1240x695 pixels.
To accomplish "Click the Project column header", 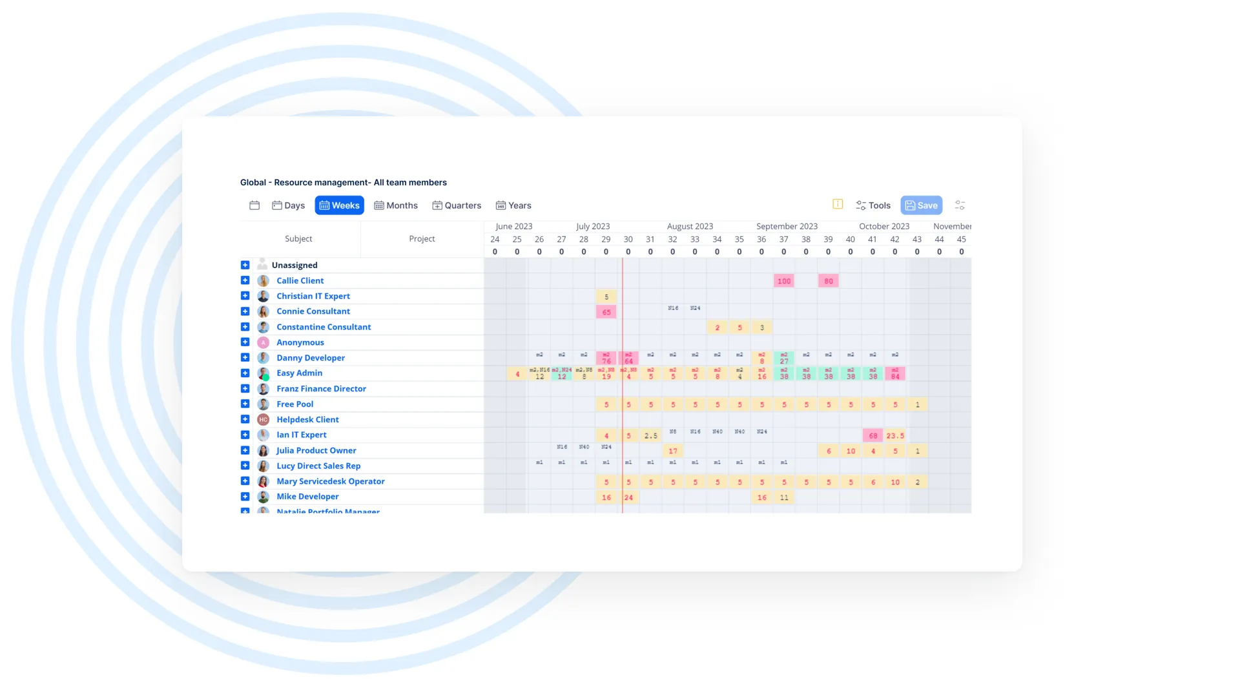I will (x=422, y=239).
